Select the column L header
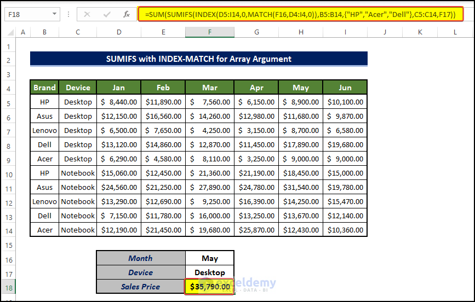This screenshot has height=302, width=475. click(x=455, y=33)
